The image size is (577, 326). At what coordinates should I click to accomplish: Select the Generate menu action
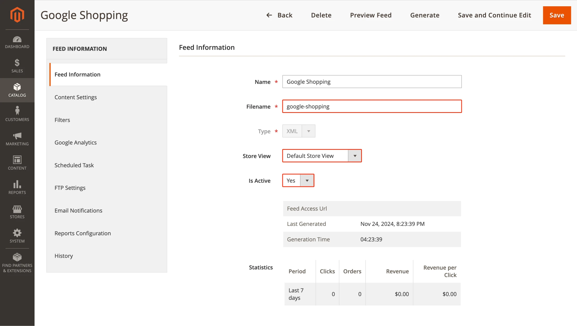425,15
